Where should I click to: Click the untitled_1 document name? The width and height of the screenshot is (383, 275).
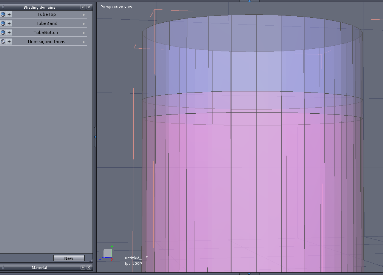(x=134, y=258)
